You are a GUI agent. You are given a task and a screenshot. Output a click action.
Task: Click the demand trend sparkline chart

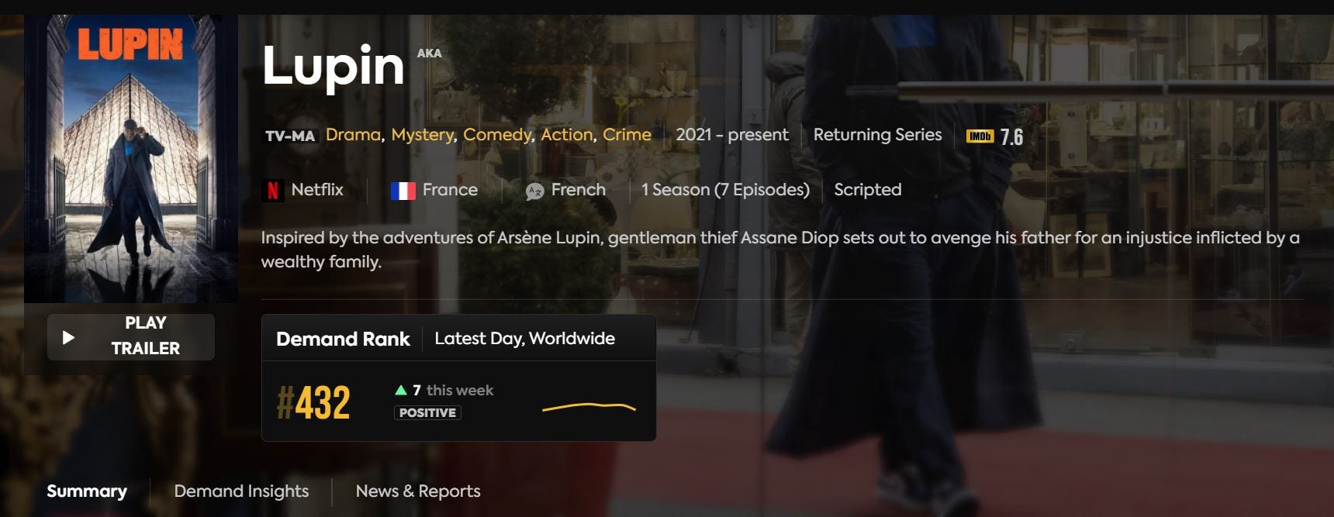tap(589, 407)
